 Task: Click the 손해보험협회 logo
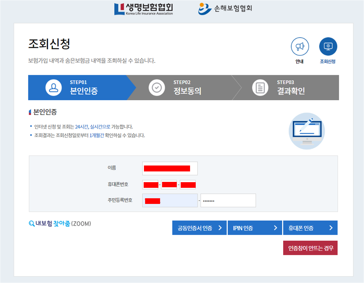225,8
